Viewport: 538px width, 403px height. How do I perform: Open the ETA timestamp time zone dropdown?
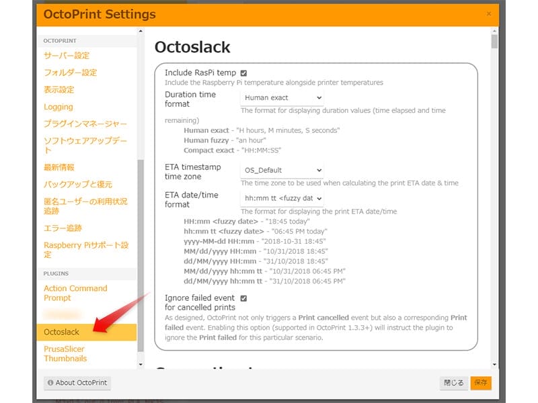pos(280,170)
